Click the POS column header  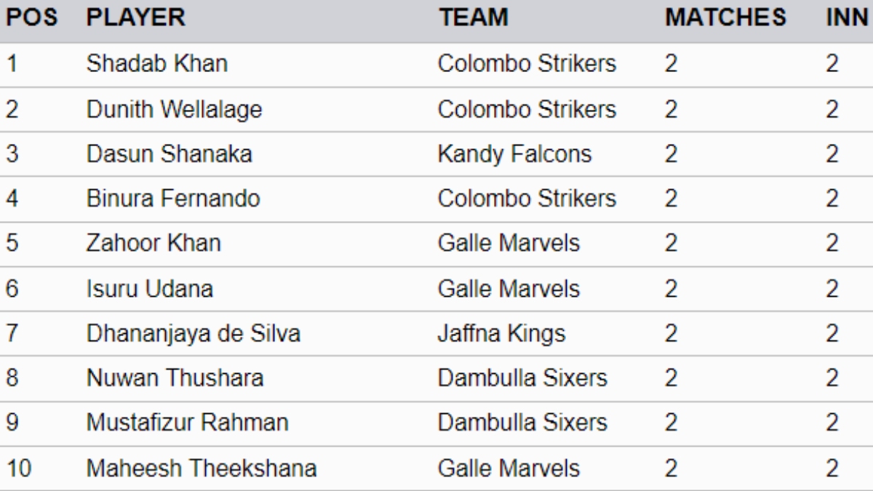[x=32, y=18]
